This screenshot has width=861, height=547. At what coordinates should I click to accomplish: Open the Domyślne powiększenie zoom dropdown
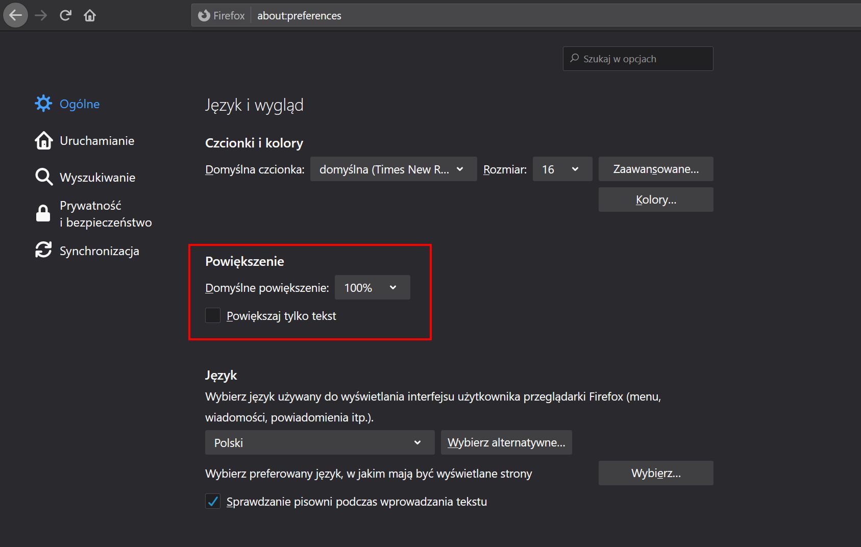[x=373, y=287]
